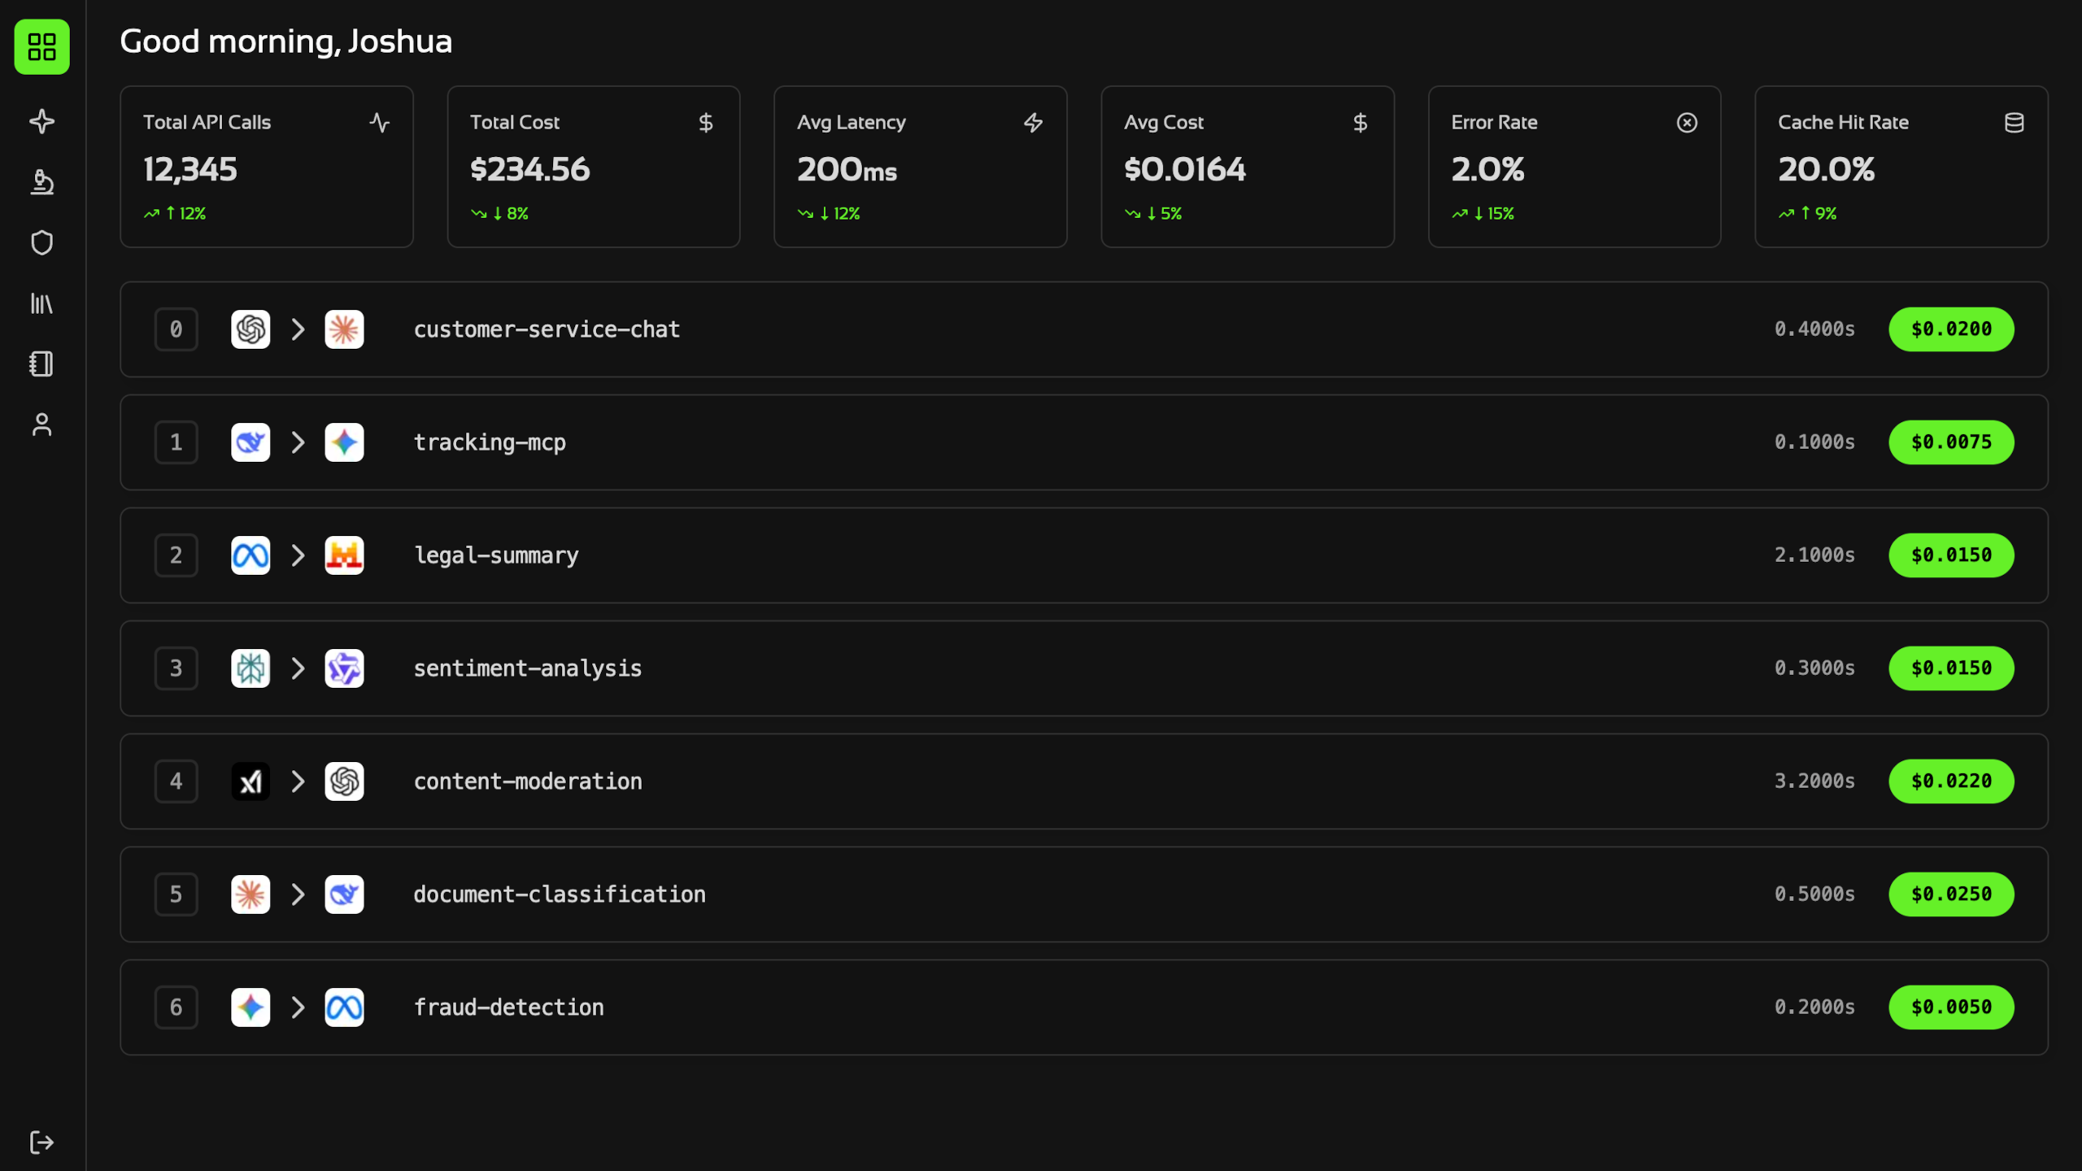Screen dimensions: 2082x1171
Task: Open the library icon in the sidebar
Action: click(x=41, y=303)
